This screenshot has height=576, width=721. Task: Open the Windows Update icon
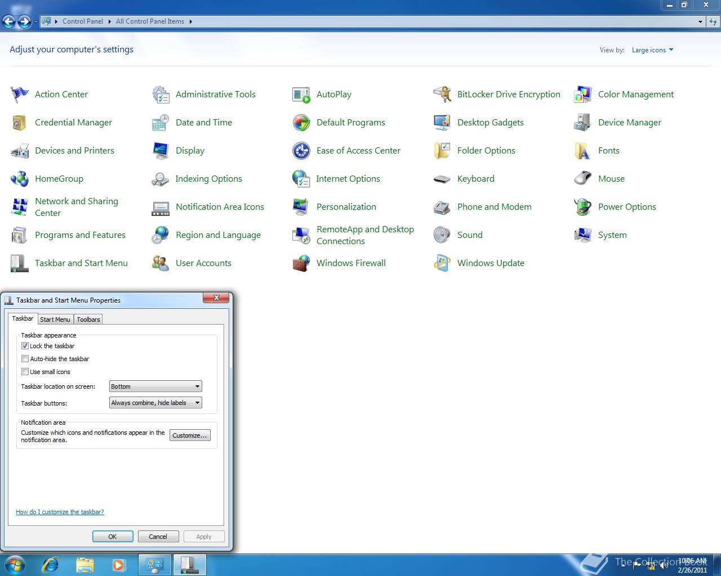[x=442, y=263]
